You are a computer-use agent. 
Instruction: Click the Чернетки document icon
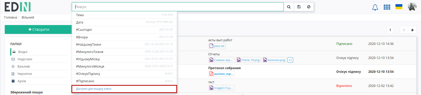[13, 74]
